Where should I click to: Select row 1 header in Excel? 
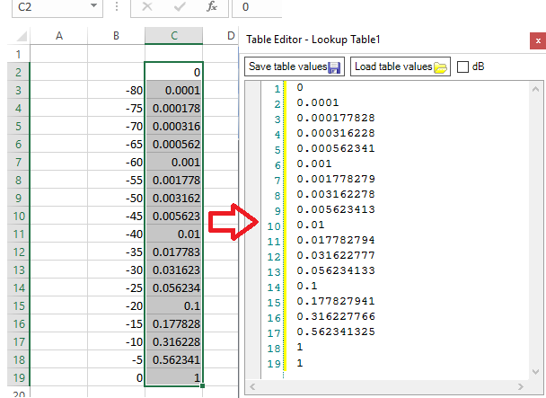[x=19, y=55]
